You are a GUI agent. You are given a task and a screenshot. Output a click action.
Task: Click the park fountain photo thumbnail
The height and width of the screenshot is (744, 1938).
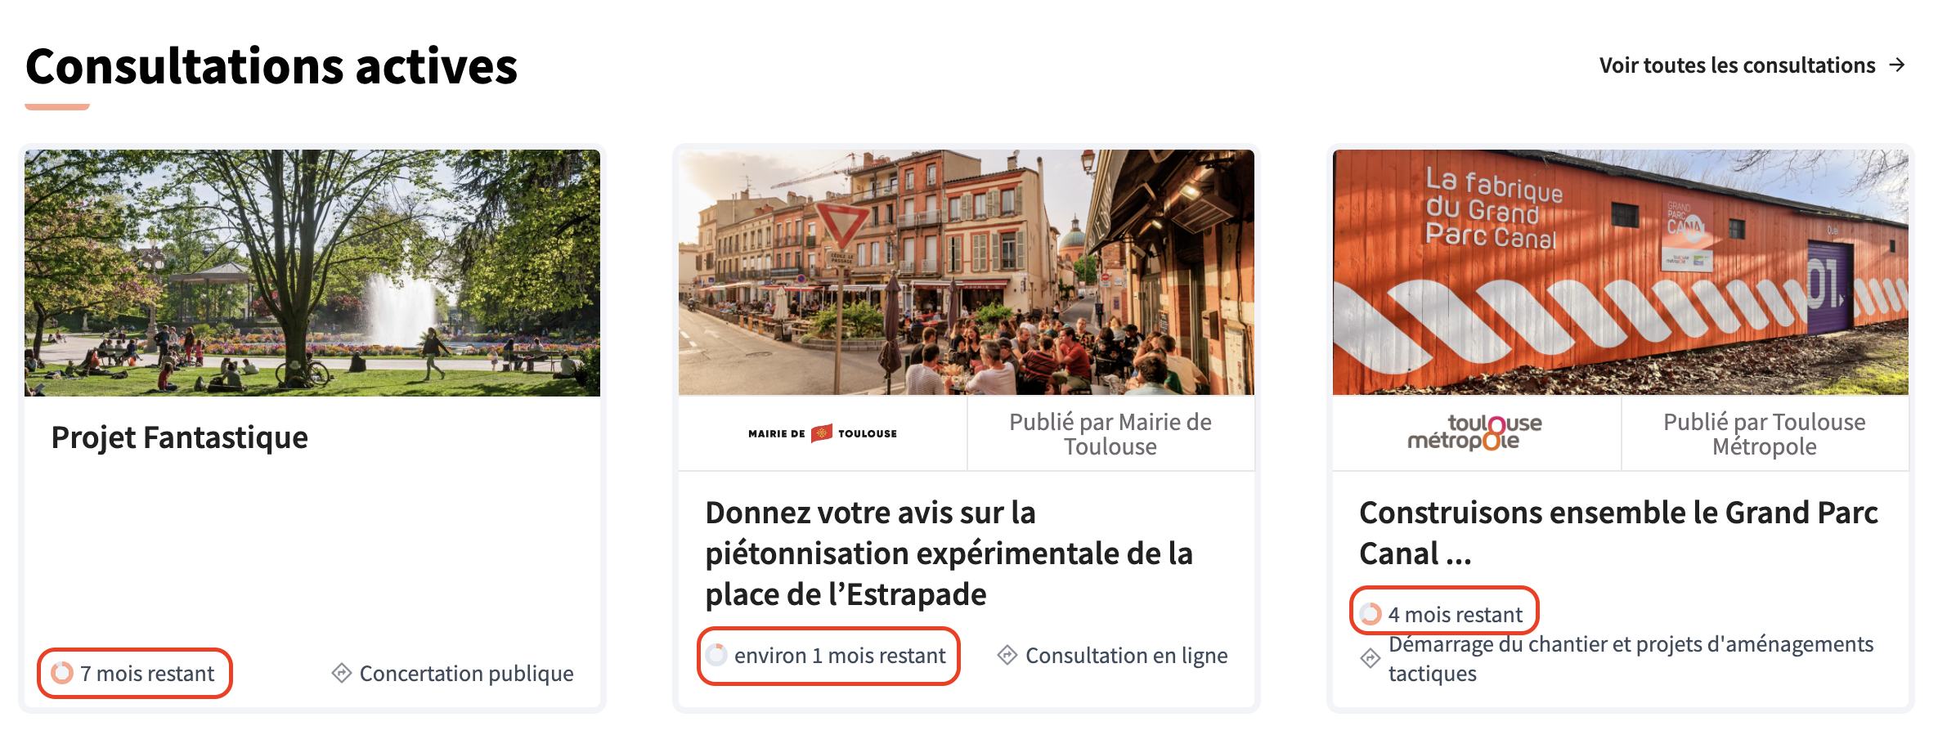tap(312, 272)
